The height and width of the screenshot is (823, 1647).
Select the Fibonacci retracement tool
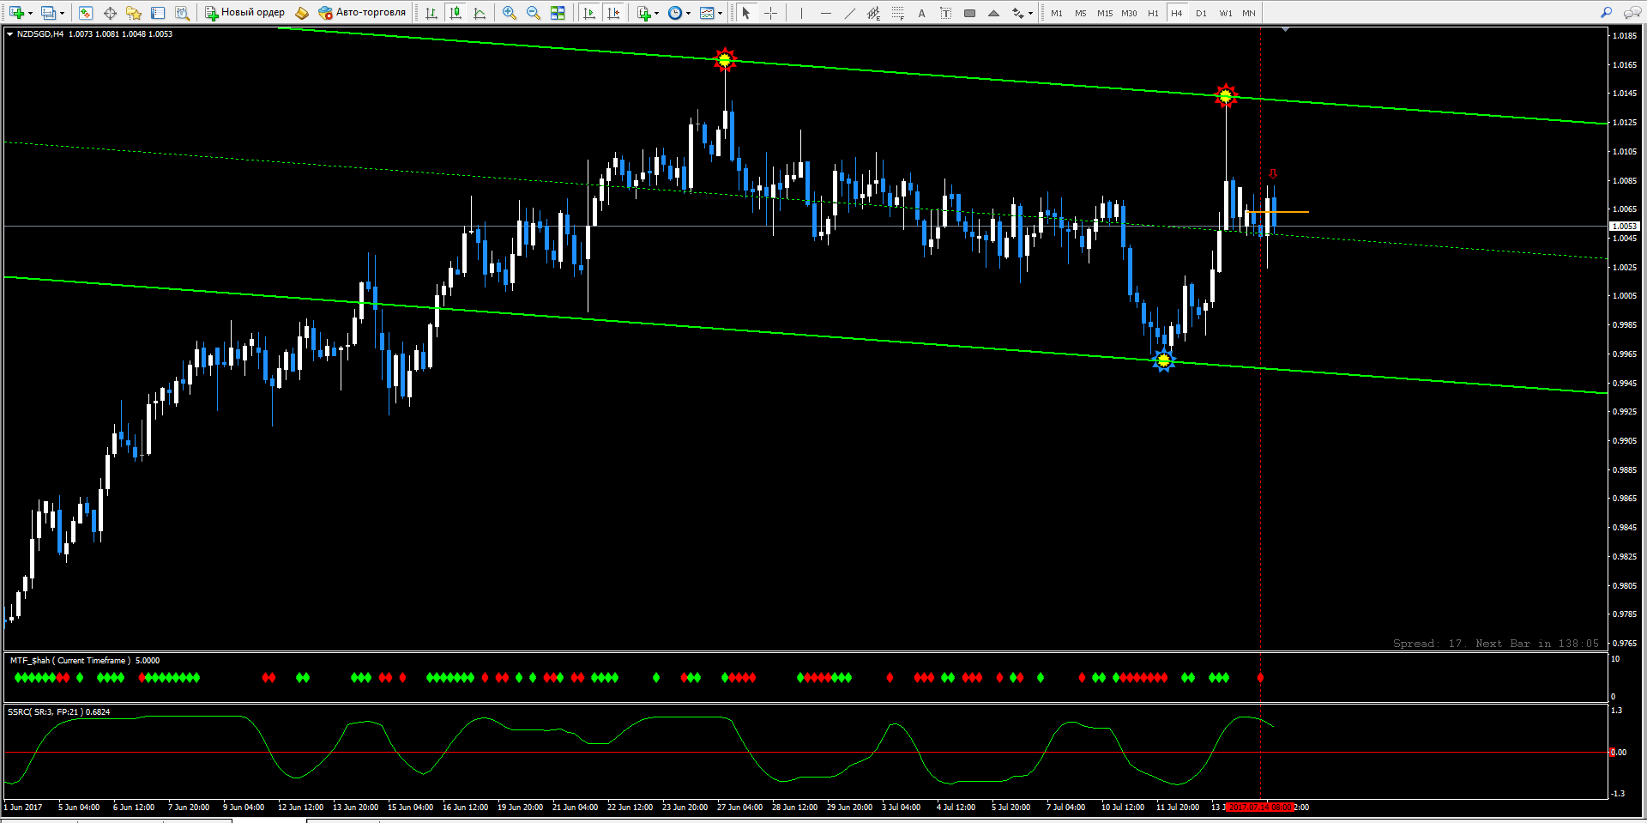click(897, 13)
